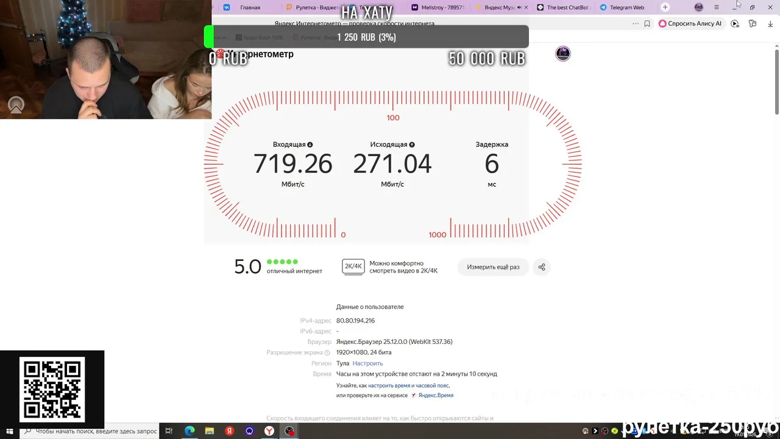
Task: Click the Windows taskbar search box
Action: click(90, 431)
